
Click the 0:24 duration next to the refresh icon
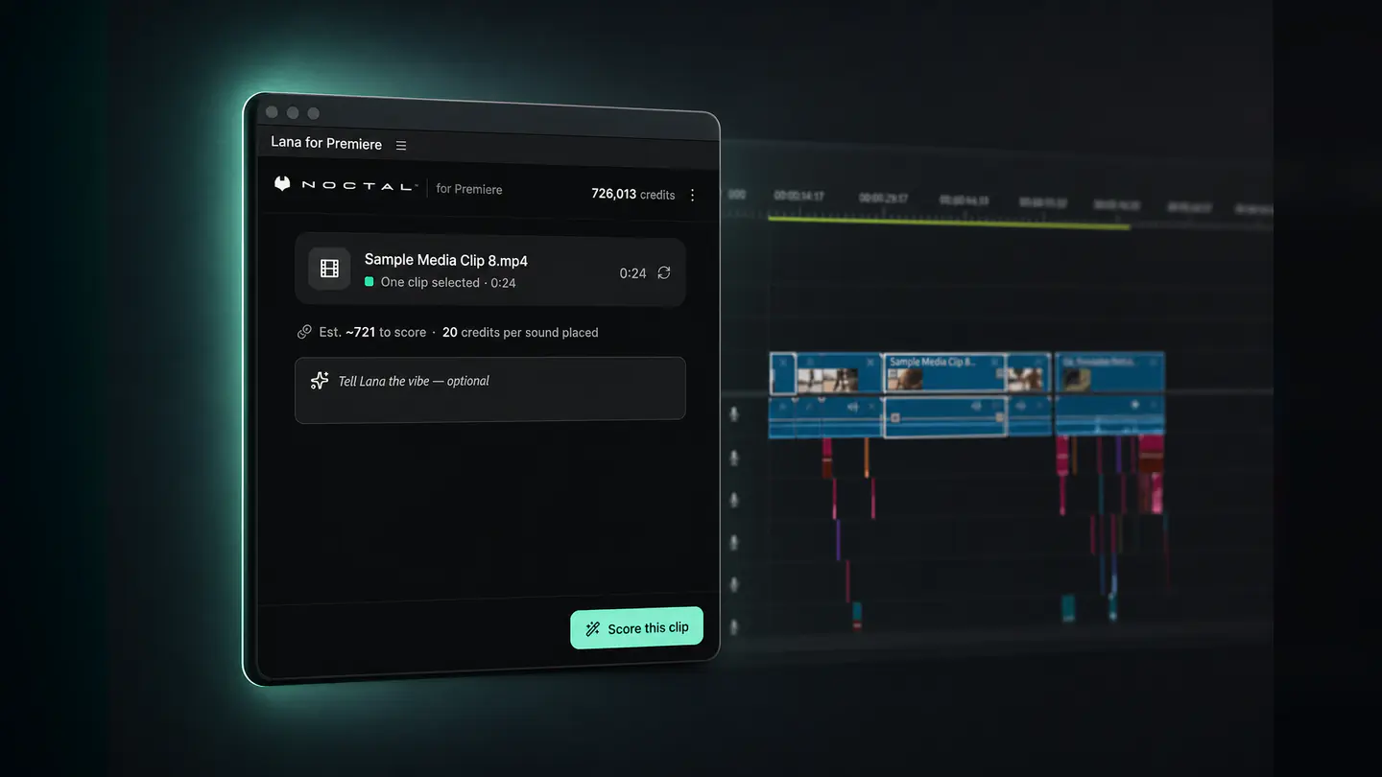pyautogui.click(x=632, y=273)
